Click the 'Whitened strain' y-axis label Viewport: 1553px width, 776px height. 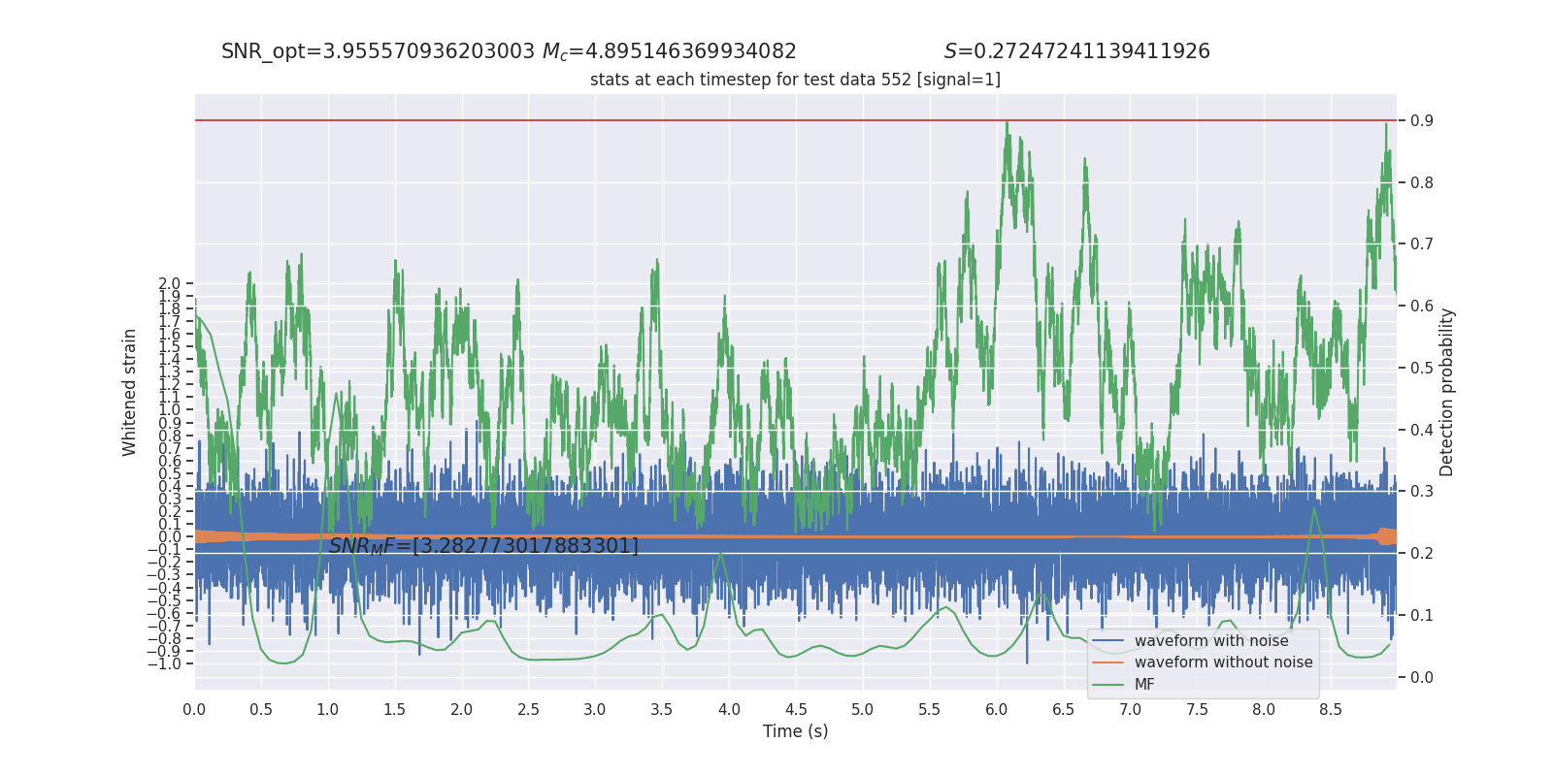[x=129, y=392]
